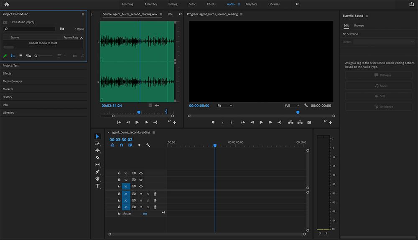Mute audio track A1
Screen dimensions: 418x240
[141, 194]
